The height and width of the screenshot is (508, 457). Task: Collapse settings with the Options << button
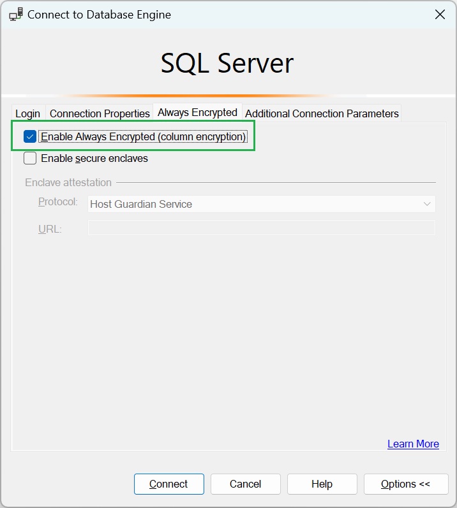(405, 484)
